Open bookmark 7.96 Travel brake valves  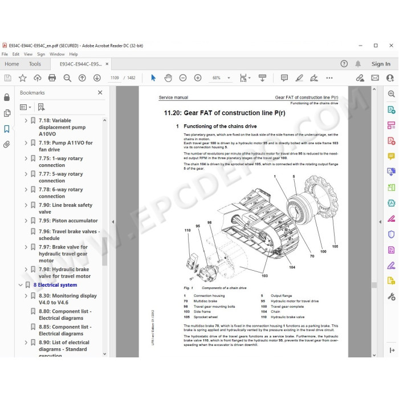pos(69,235)
